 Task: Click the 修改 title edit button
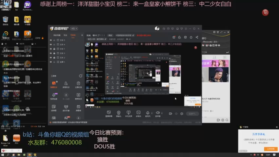(110, 36)
